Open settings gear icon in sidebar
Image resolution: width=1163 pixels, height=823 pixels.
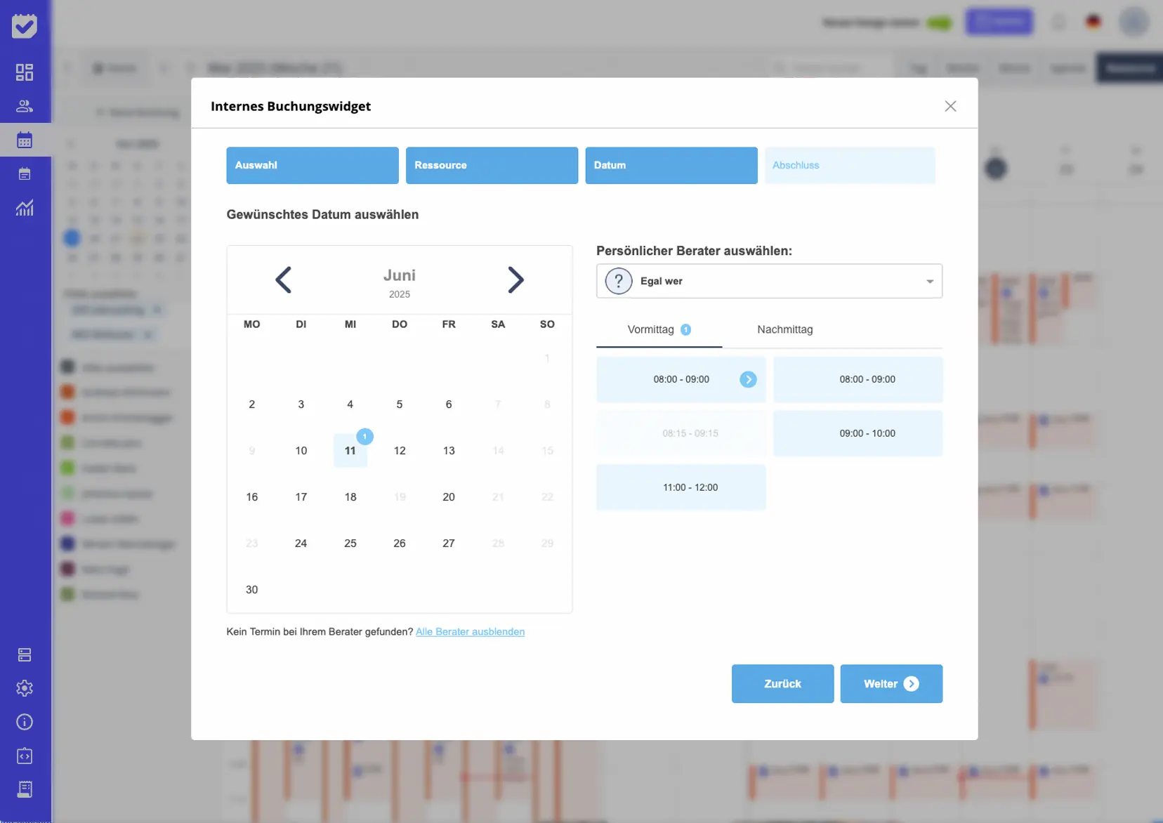click(25, 688)
